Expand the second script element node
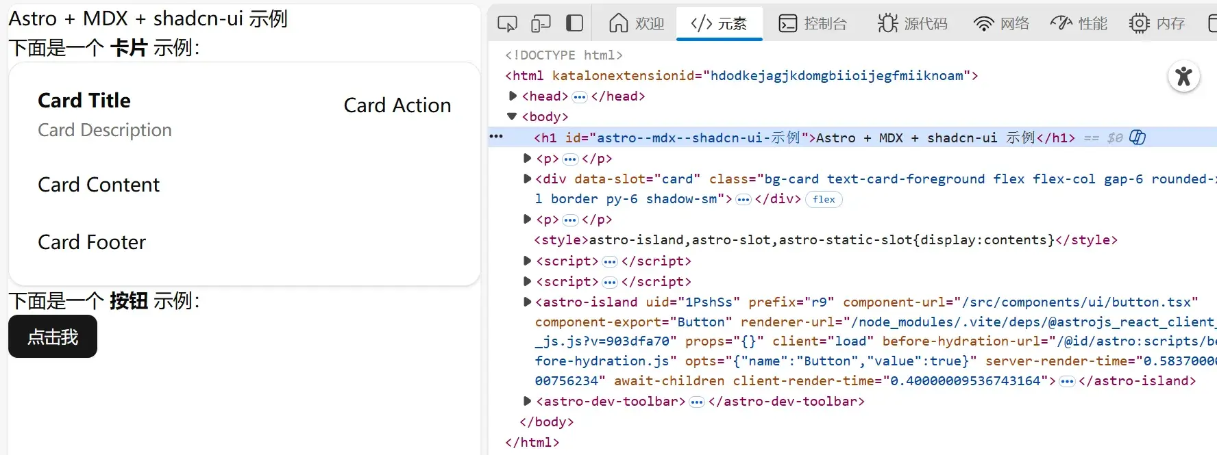Viewport: 1217px width, 455px height. click(x=527, y=281)
